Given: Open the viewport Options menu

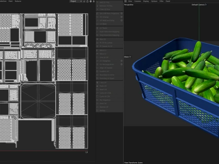Looking at the screenshot, I should [154, 1].
